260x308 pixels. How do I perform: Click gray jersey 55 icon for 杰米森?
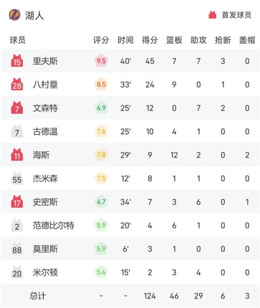17,178
